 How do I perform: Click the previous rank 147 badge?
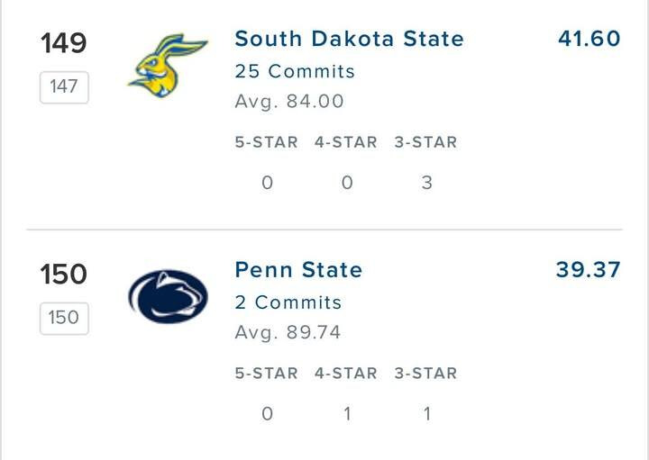click(64, 87)
